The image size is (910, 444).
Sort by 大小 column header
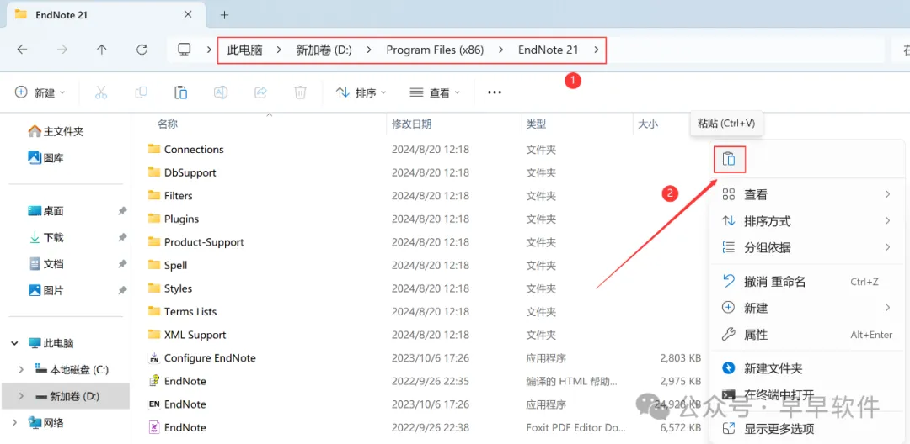(648, 124)
